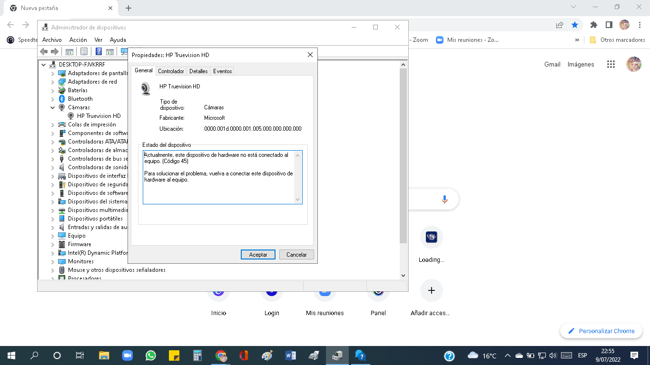Collapse the DESKTOP-FJVKRRF root node
This screenshot has height=365, width=650.
44,65
